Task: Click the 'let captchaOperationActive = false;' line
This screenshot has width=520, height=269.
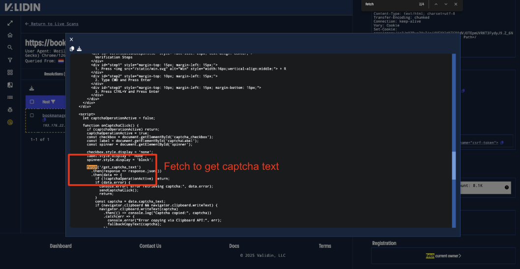Action: point(119,118)
